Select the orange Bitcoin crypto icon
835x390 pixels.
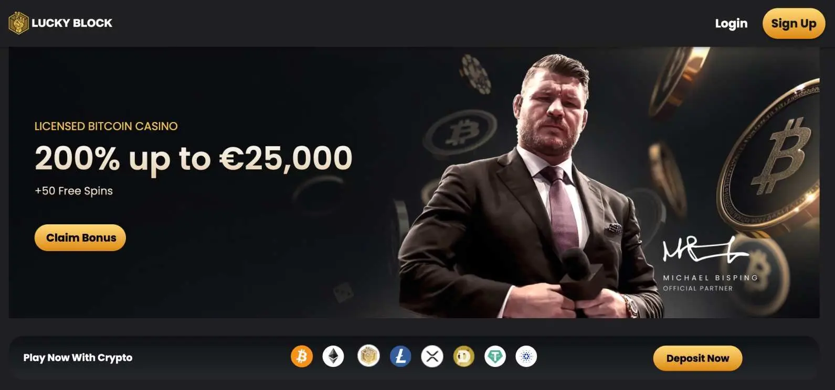tap(302, 357)
